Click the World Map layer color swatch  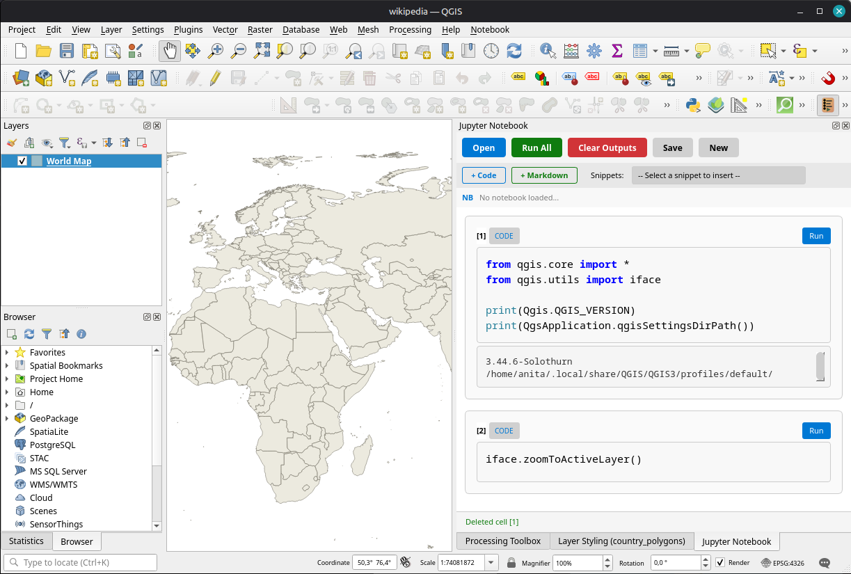[x=37, y=161]
